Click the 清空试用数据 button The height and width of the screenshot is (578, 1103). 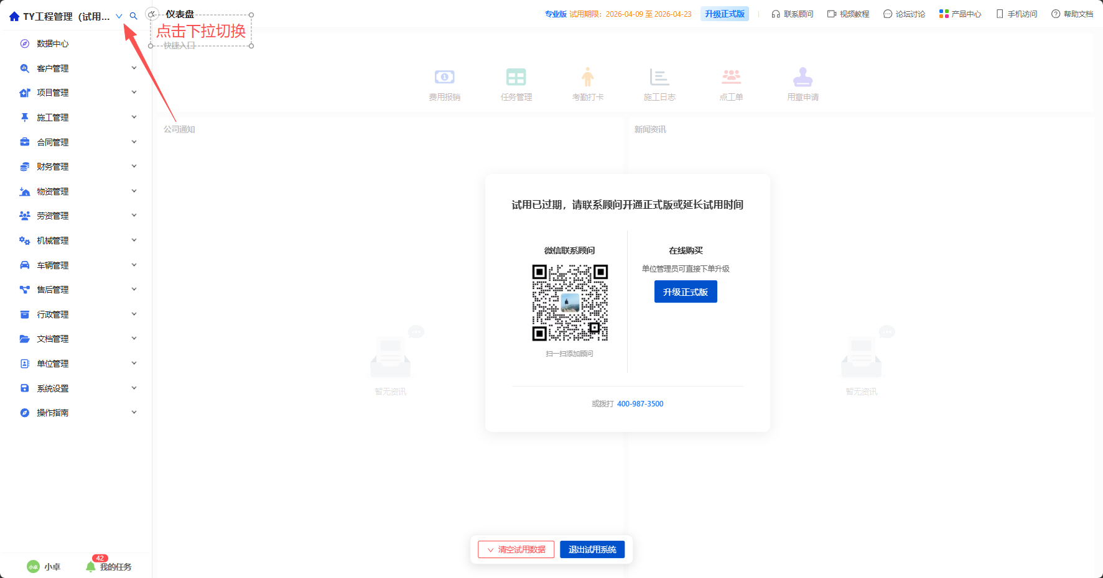[516, 549]
